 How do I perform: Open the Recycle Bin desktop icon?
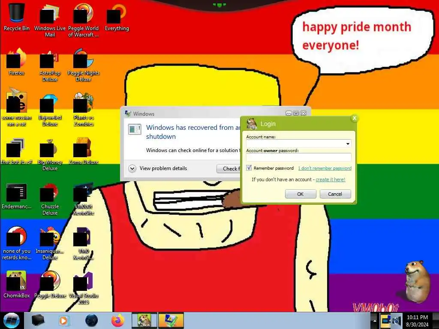click(17, 17)
